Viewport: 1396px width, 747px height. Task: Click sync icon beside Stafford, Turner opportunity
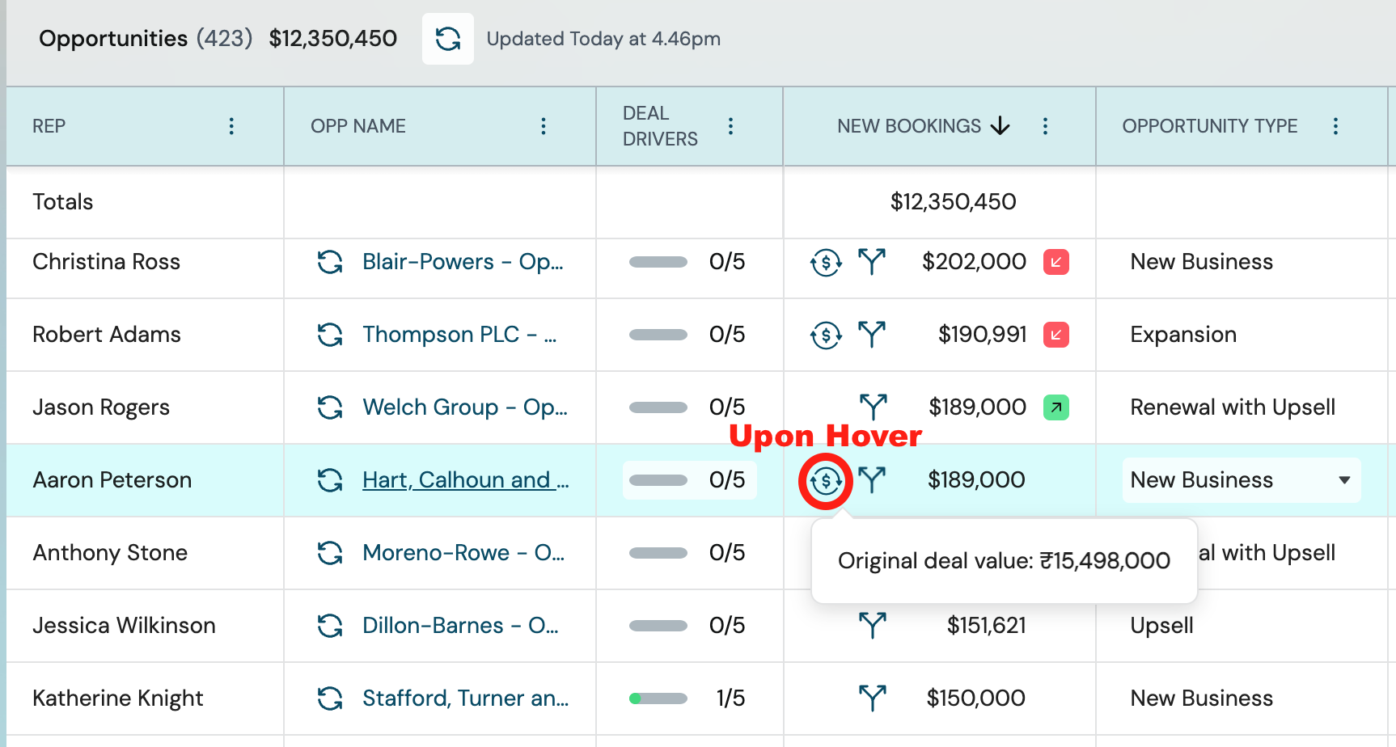[x=330, y=698]
